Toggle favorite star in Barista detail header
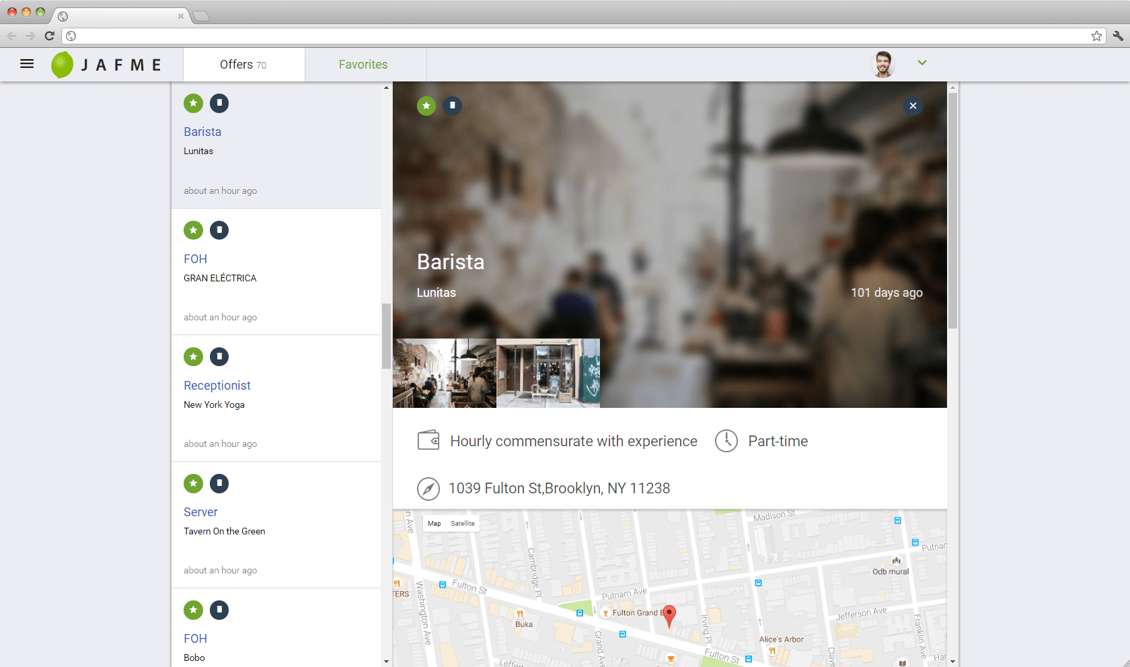The image size is (1130, 667). coord(426,106)
